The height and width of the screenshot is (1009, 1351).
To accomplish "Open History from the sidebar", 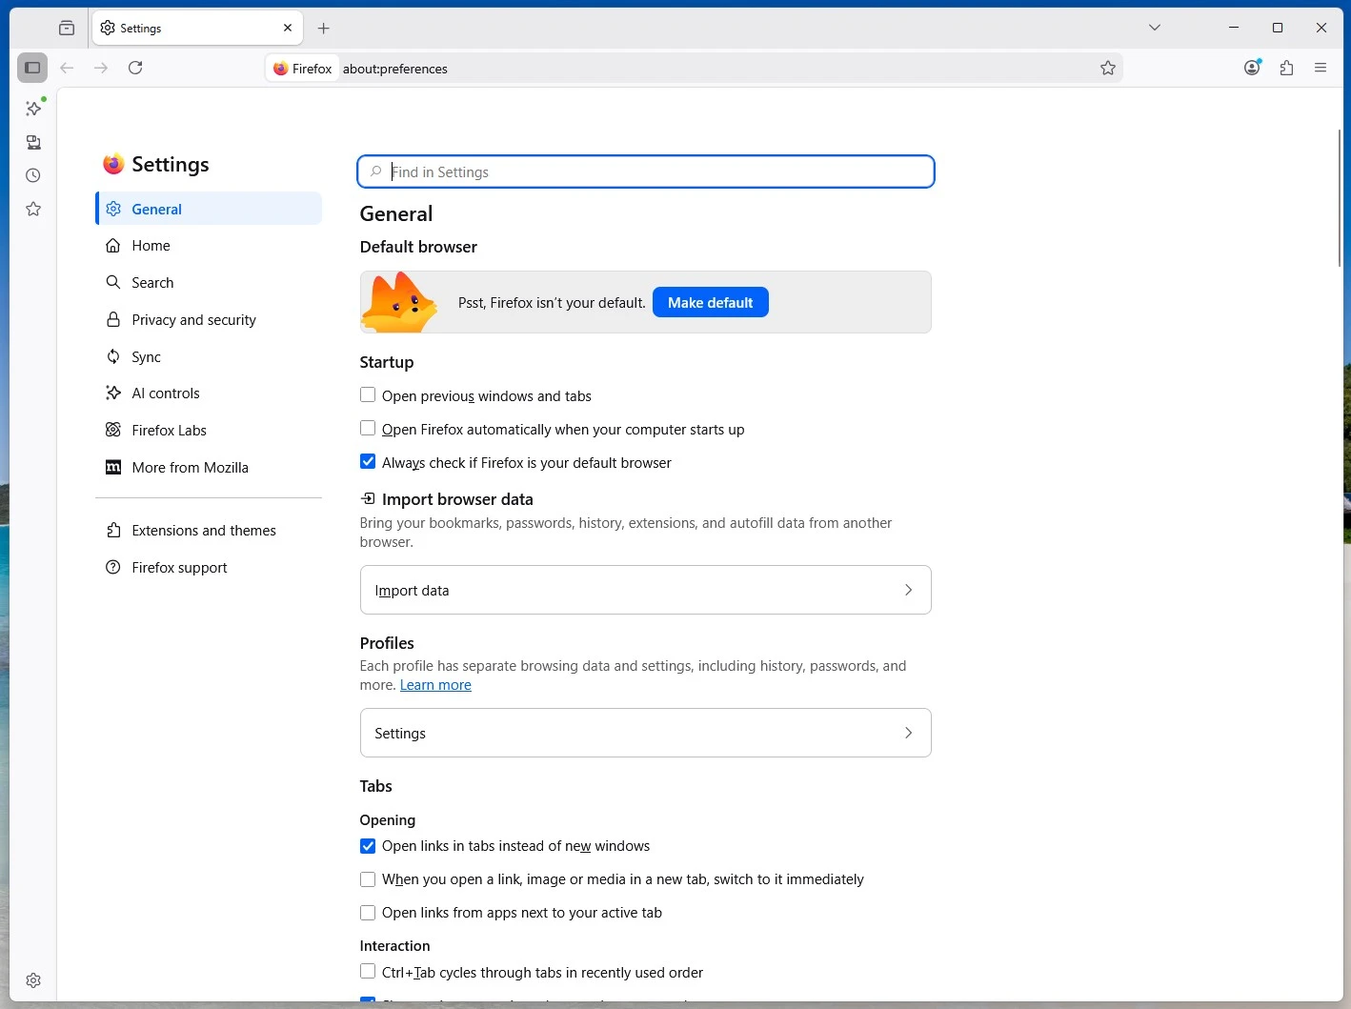I will tap(32, 175).
